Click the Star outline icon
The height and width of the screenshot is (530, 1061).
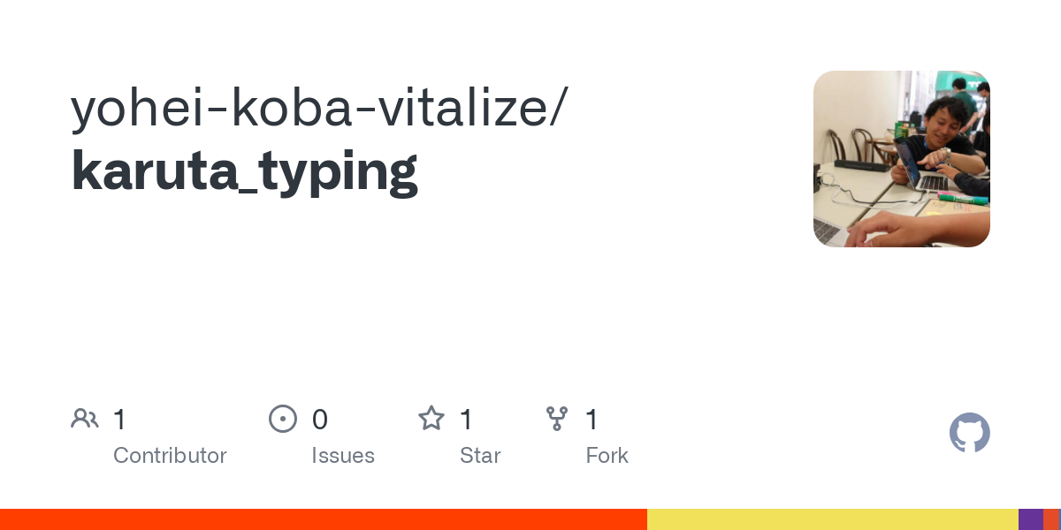(431, 418)
